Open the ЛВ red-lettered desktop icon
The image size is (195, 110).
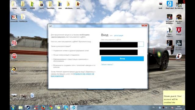pyautogui.click(x=14, y=44)
